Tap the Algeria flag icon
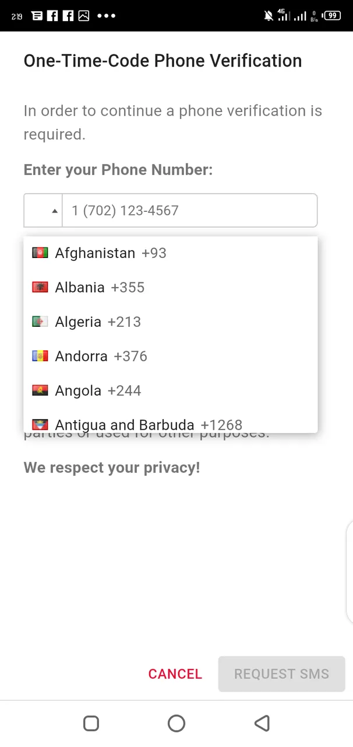This screenshot has height=747, width=353. click(x=40, y=322)
